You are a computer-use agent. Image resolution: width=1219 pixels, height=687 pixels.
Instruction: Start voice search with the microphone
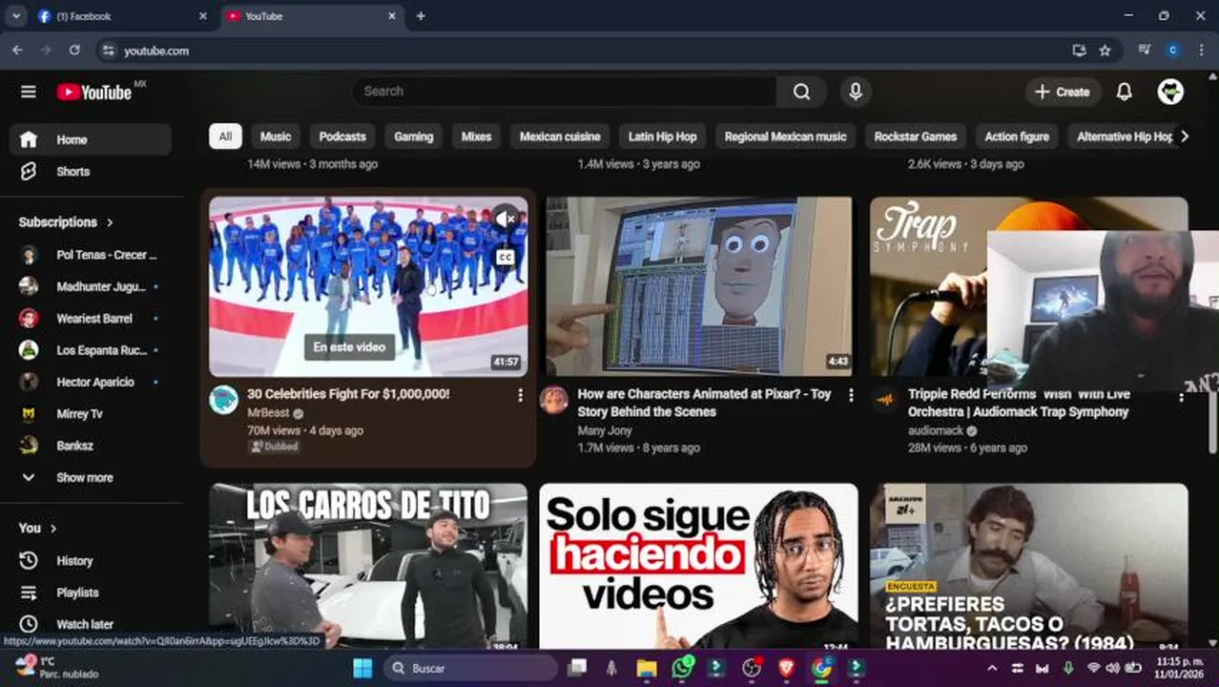pyautogui.click(x=856, y=92)
